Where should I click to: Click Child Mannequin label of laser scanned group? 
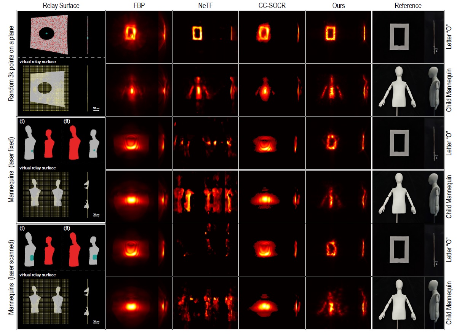click(449, 303)
